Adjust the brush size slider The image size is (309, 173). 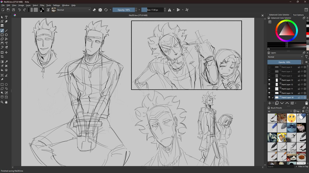[152, 10]
